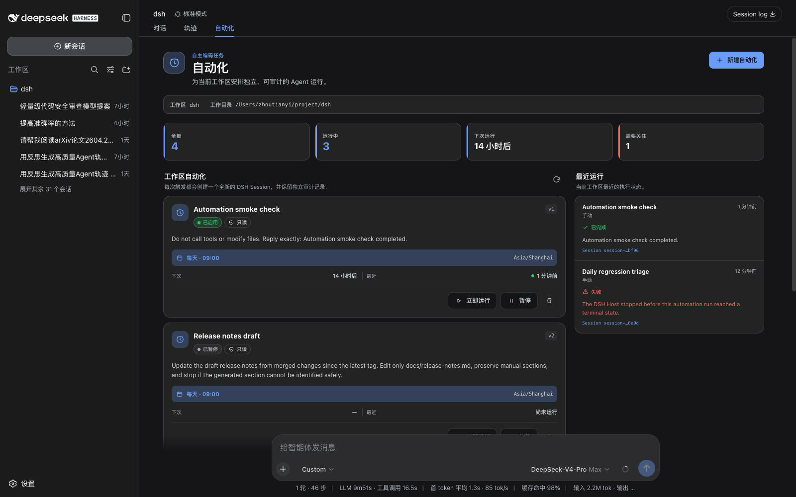Open the 运行中 3 summary card
The height and width of the screenshot is (497, 796).
click(388, 142)
